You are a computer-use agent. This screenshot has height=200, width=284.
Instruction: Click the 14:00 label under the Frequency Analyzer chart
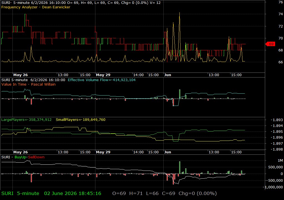(138, 75)
